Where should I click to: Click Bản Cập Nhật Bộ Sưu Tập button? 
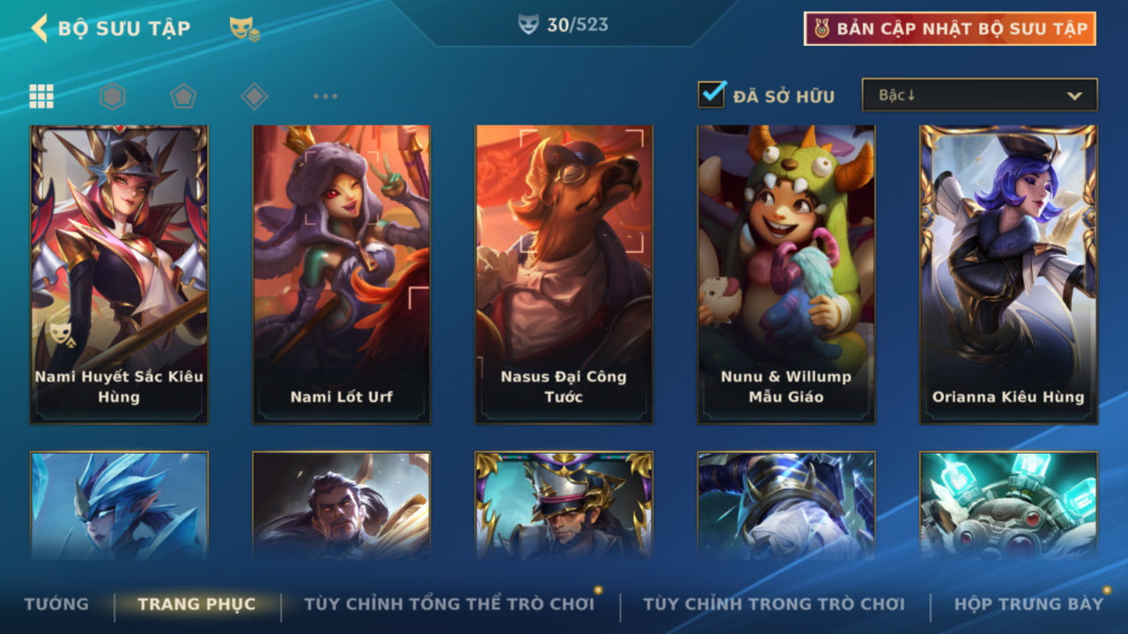click(950, 28)
